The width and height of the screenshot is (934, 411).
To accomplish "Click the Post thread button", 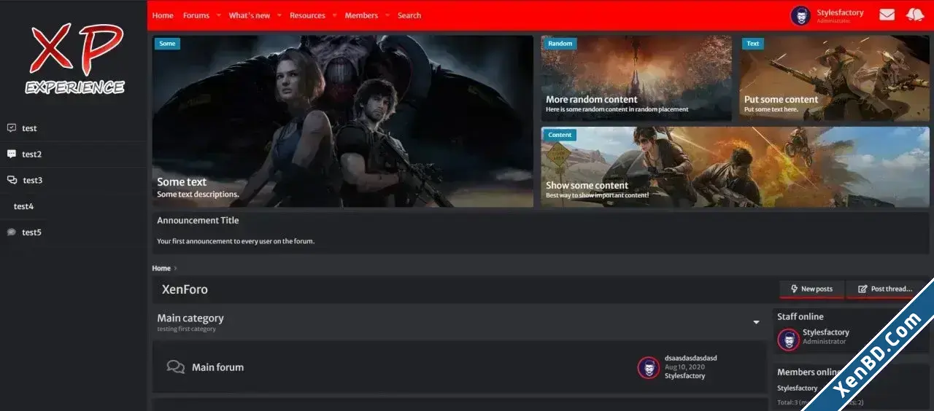I will click(x=885, y=289).
